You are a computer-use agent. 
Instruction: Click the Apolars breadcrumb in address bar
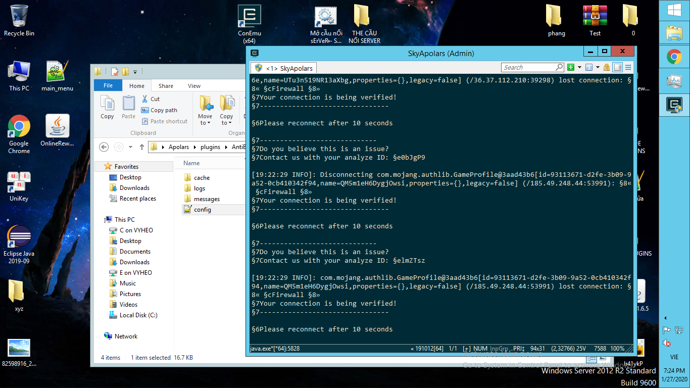pyautogui.click(x=178, y=147)
